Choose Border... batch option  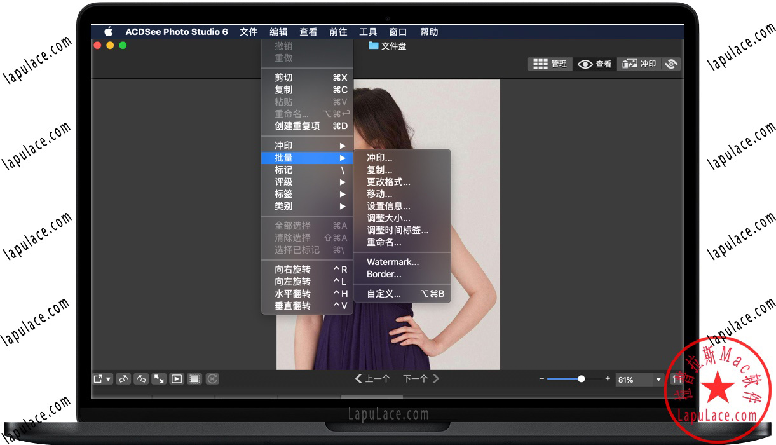point(402,274)
